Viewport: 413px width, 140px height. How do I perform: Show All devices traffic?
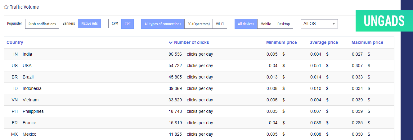[246, 24]
